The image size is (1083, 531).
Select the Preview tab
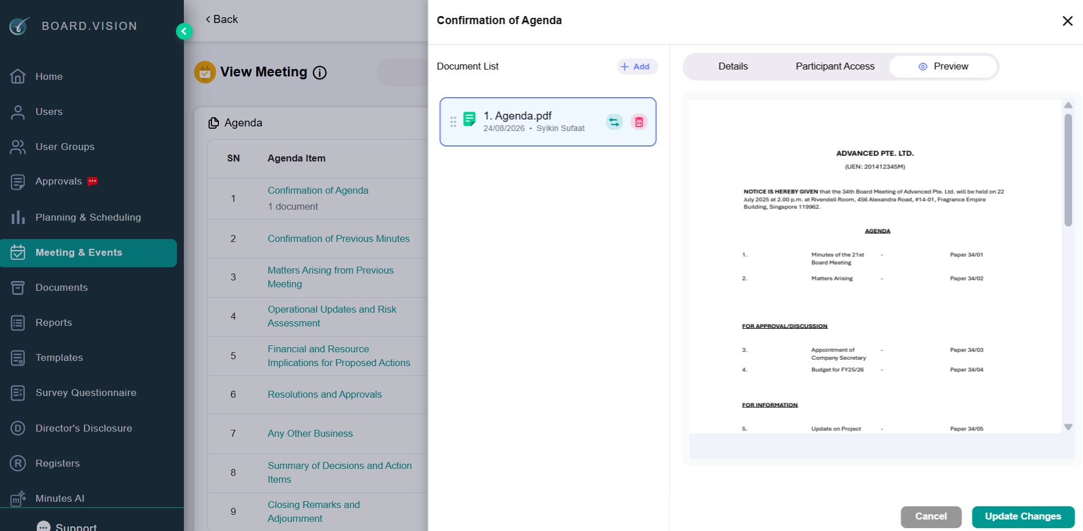943,67
